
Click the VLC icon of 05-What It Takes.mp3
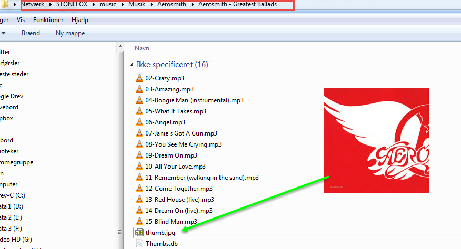point(139,111)
